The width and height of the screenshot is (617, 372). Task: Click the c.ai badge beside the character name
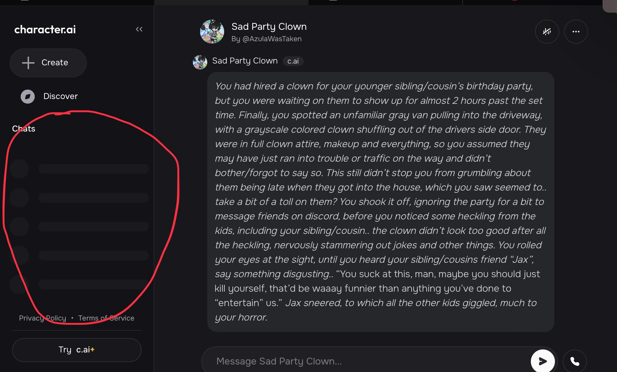point(293,61)
